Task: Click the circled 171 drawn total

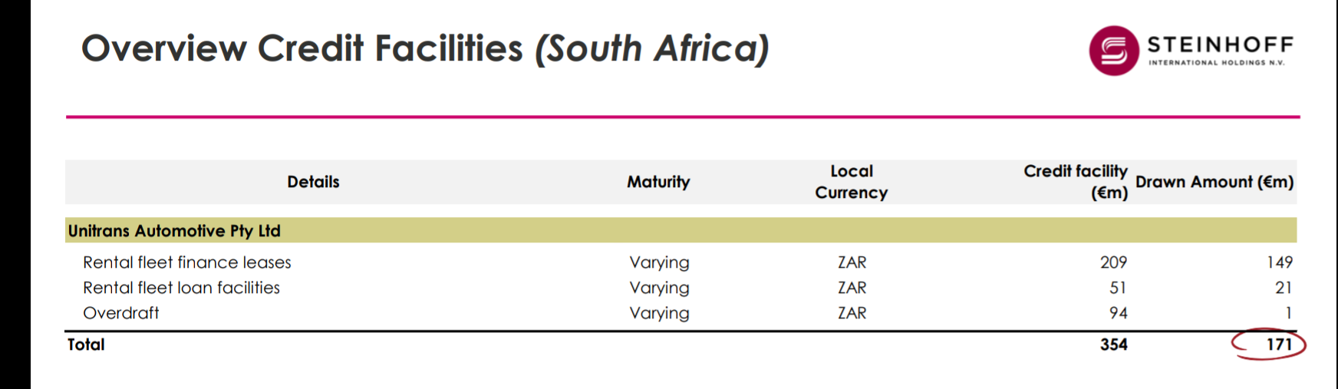Action: (1279, 344)
